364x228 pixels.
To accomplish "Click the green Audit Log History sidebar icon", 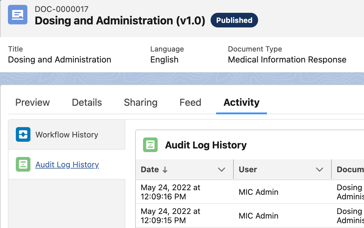I will 23,164.
